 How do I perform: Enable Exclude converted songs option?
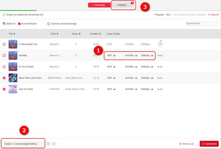tap(49, 24)
